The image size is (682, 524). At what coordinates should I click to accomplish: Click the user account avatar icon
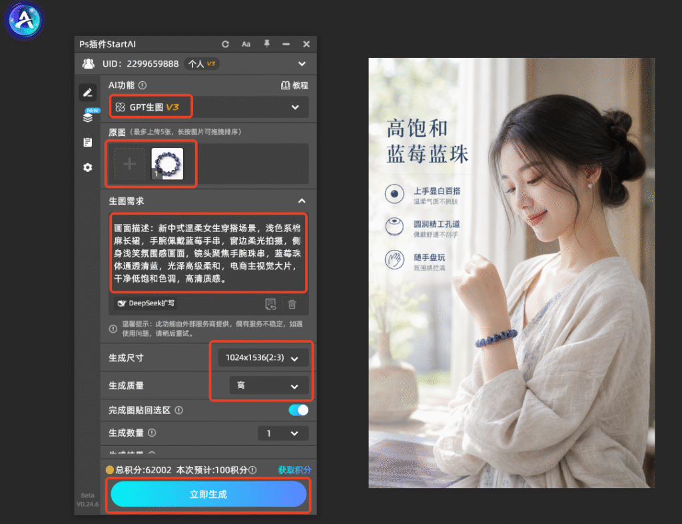[89, 63]
